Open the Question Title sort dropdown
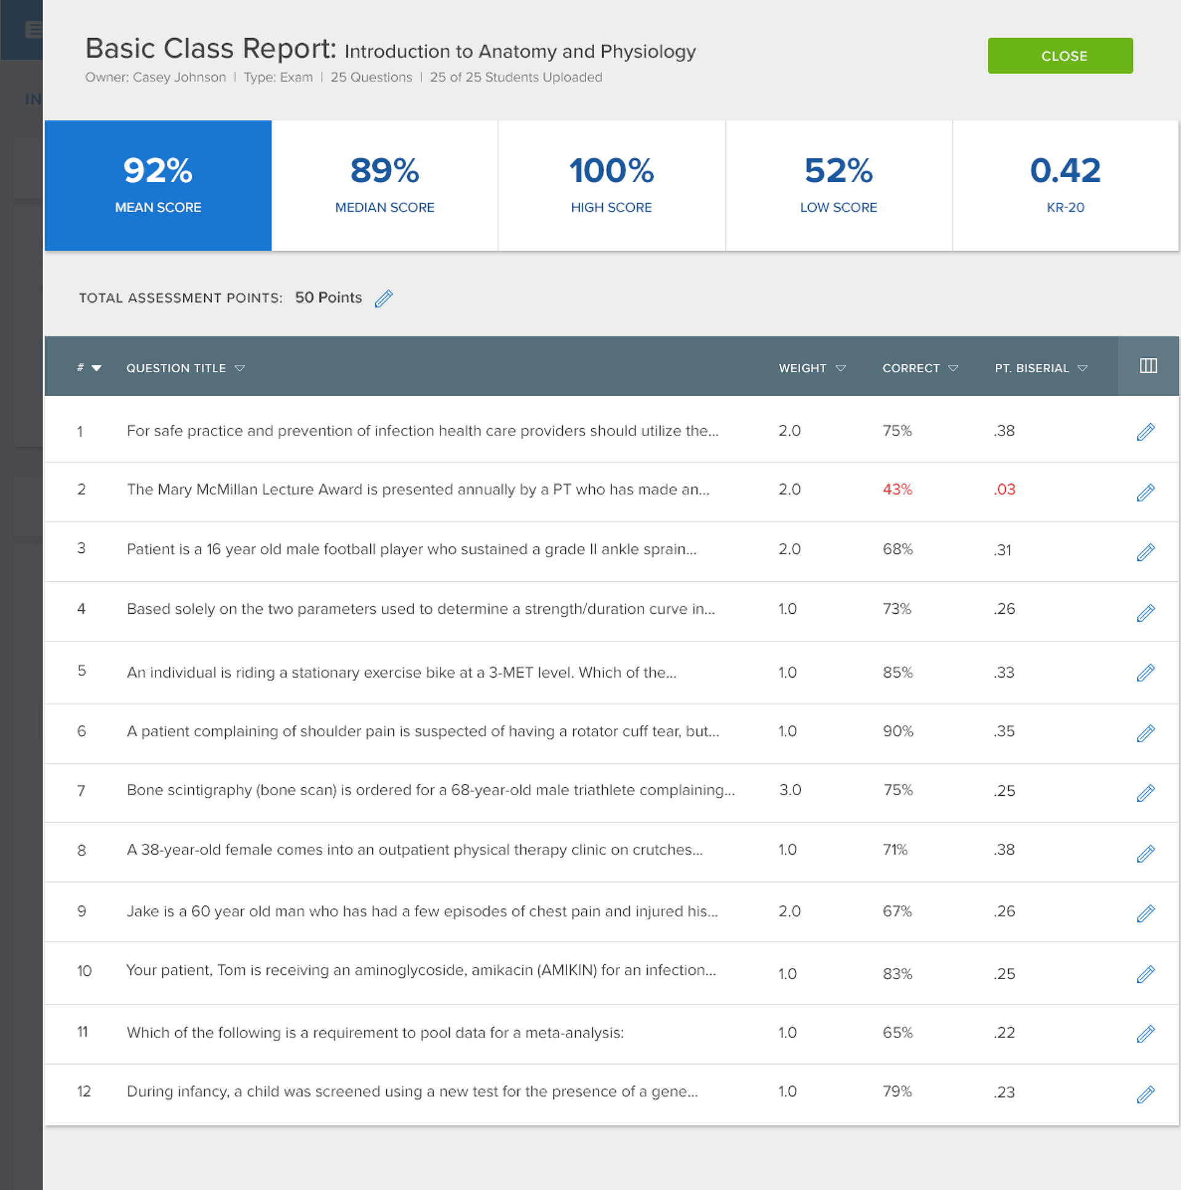The height and width of the screenshot is (1190, 1181). (x=240, y=368)
